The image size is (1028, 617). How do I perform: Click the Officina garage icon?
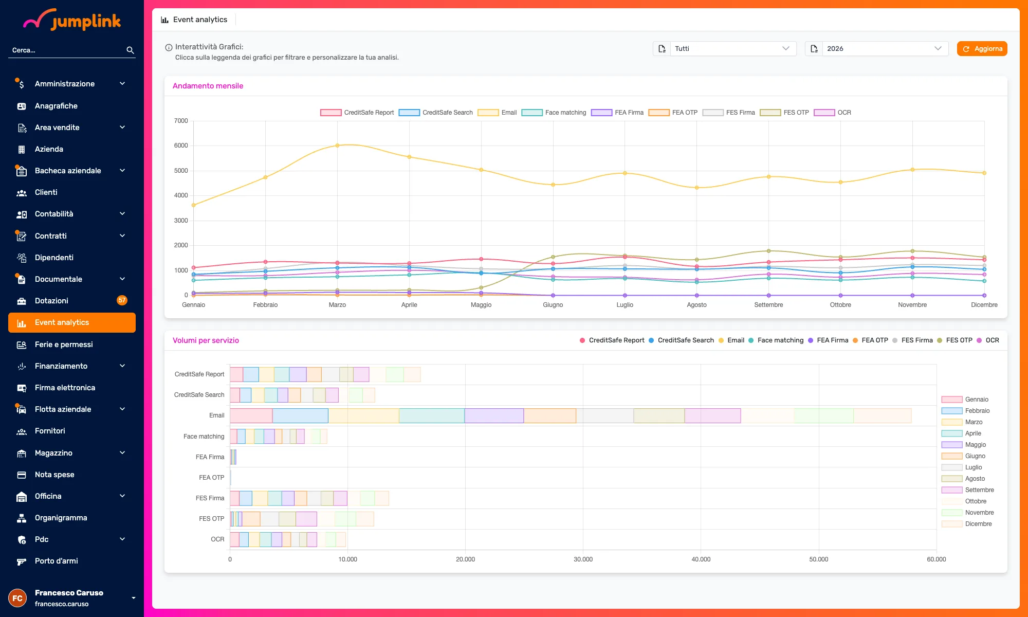pyautogui.click(x=22, y=496)
